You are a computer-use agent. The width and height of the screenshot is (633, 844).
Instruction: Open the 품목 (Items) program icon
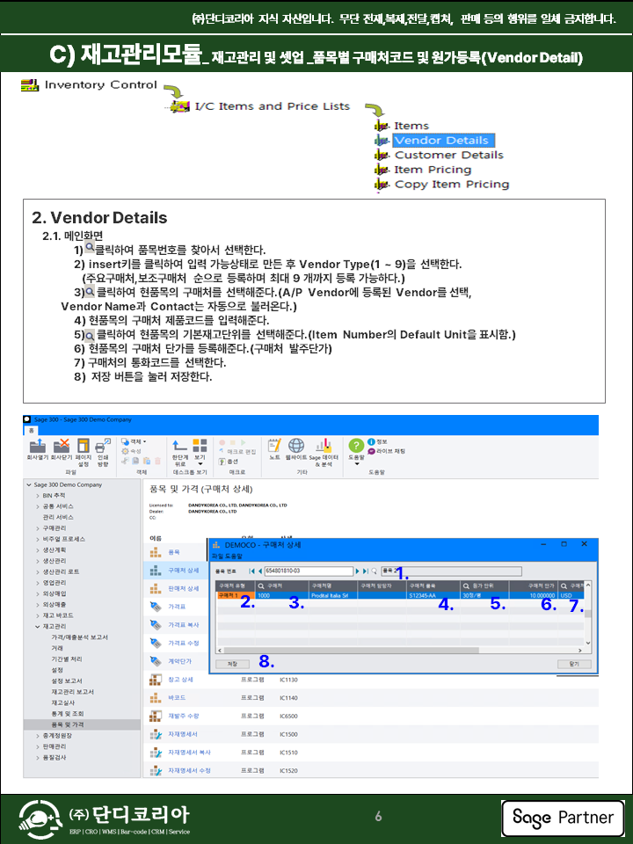156,552
